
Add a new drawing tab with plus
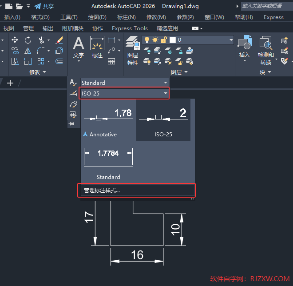click(10, 83)
